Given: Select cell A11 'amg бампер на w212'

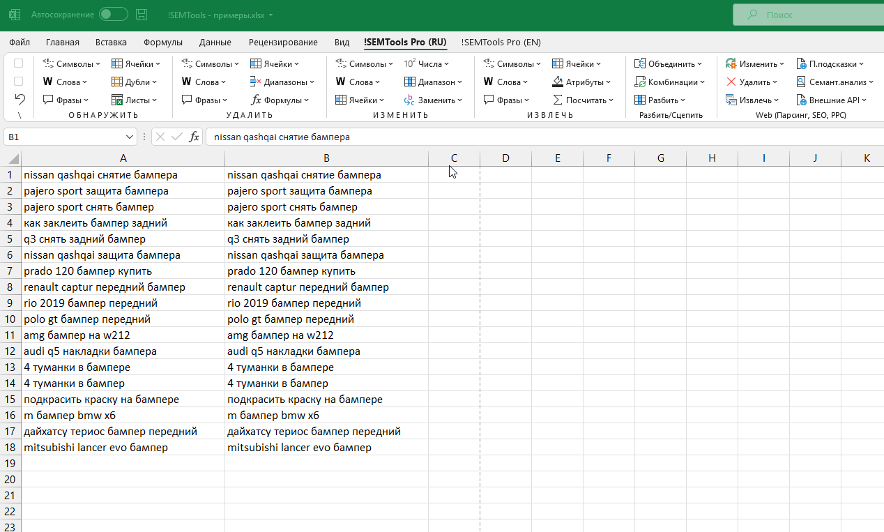Looking at the screenshot, I should point(123,335).
